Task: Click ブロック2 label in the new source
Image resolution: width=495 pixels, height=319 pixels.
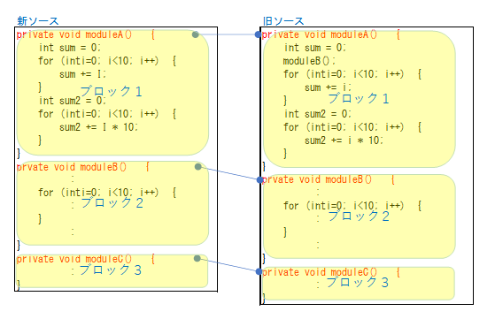Action: point(112,202)
